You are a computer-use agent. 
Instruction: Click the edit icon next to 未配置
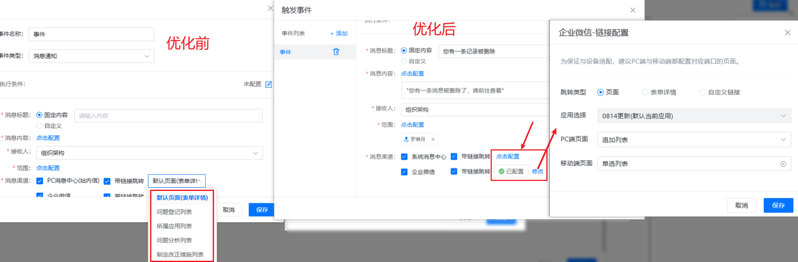pos(269,84)
